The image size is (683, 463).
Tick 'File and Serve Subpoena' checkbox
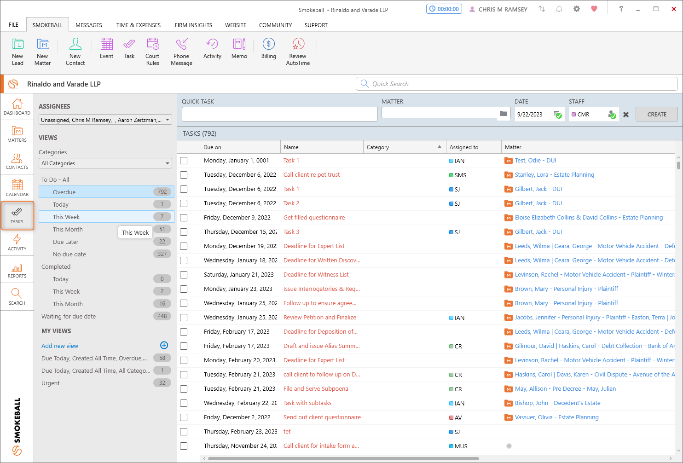click(x=184, y=389)
